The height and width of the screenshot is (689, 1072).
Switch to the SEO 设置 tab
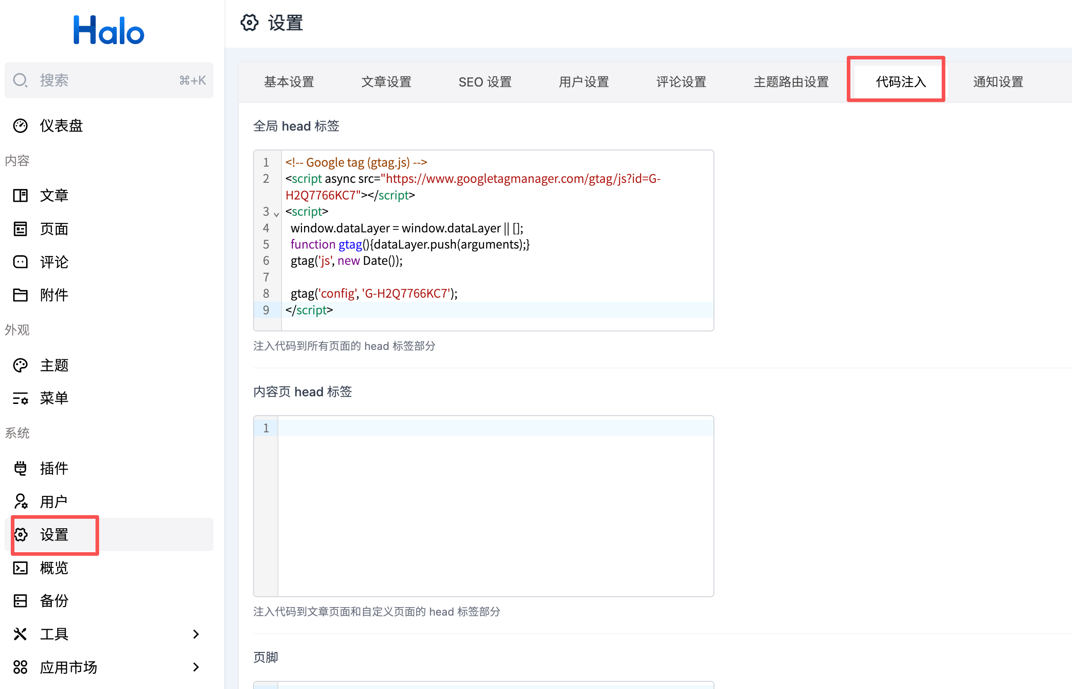485,82
